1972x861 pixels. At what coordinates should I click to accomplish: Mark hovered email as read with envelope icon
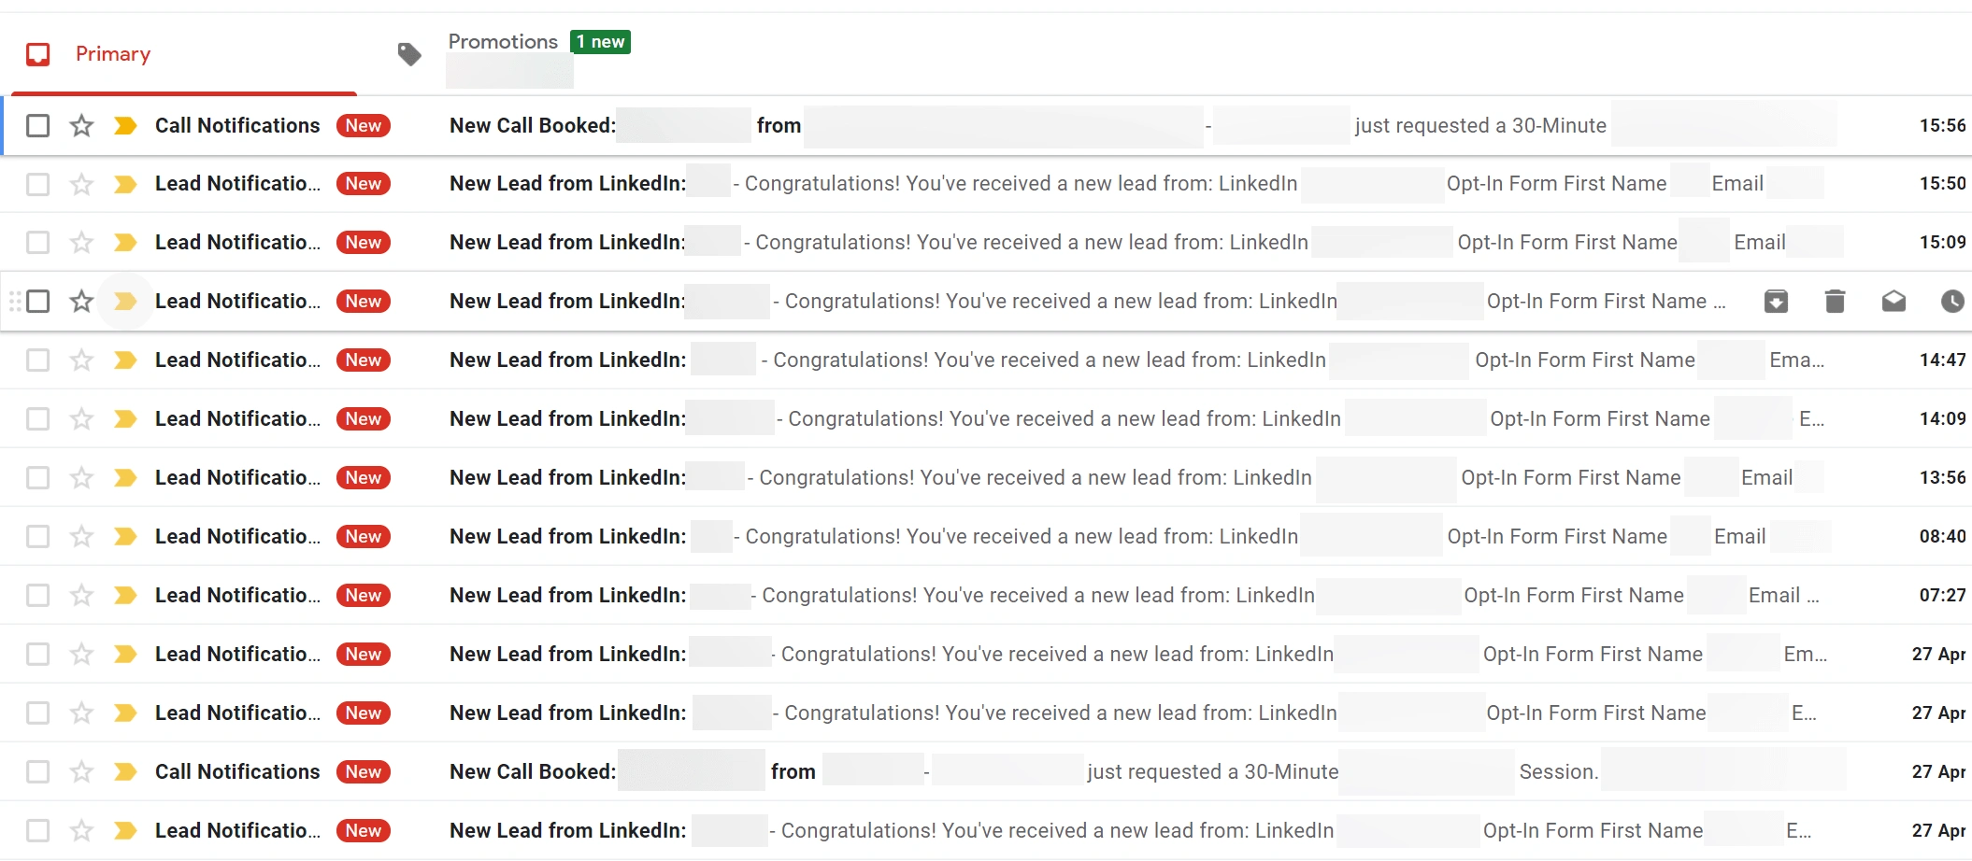1893,301
